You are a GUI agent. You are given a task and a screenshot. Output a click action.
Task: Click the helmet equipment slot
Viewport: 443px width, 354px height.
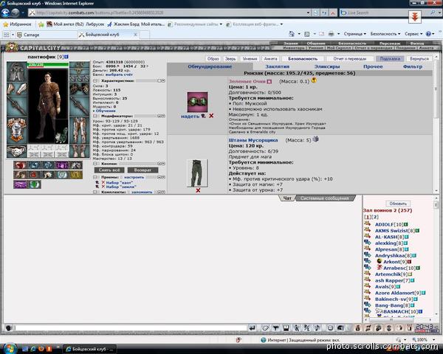(x=17, y=72)
